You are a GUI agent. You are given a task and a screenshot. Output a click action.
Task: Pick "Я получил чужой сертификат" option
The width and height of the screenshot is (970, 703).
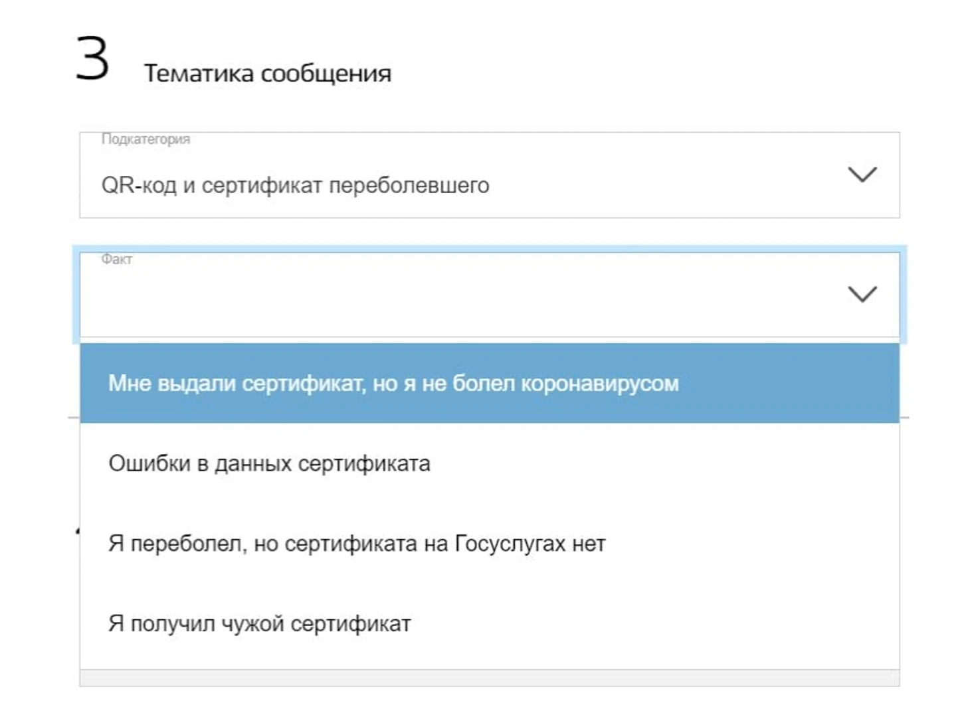[259, 624]
